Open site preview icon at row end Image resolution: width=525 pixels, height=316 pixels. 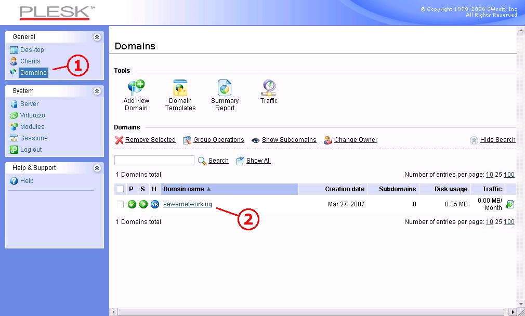[x=510, y=204]
